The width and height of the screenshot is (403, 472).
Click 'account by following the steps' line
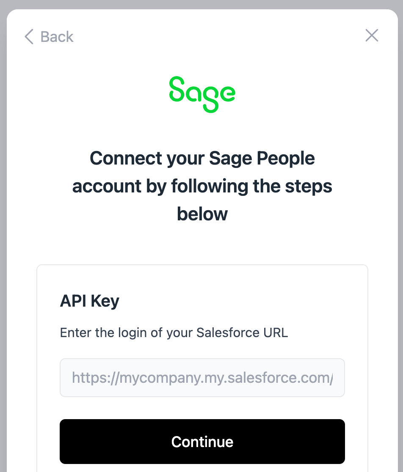(202, 186)
